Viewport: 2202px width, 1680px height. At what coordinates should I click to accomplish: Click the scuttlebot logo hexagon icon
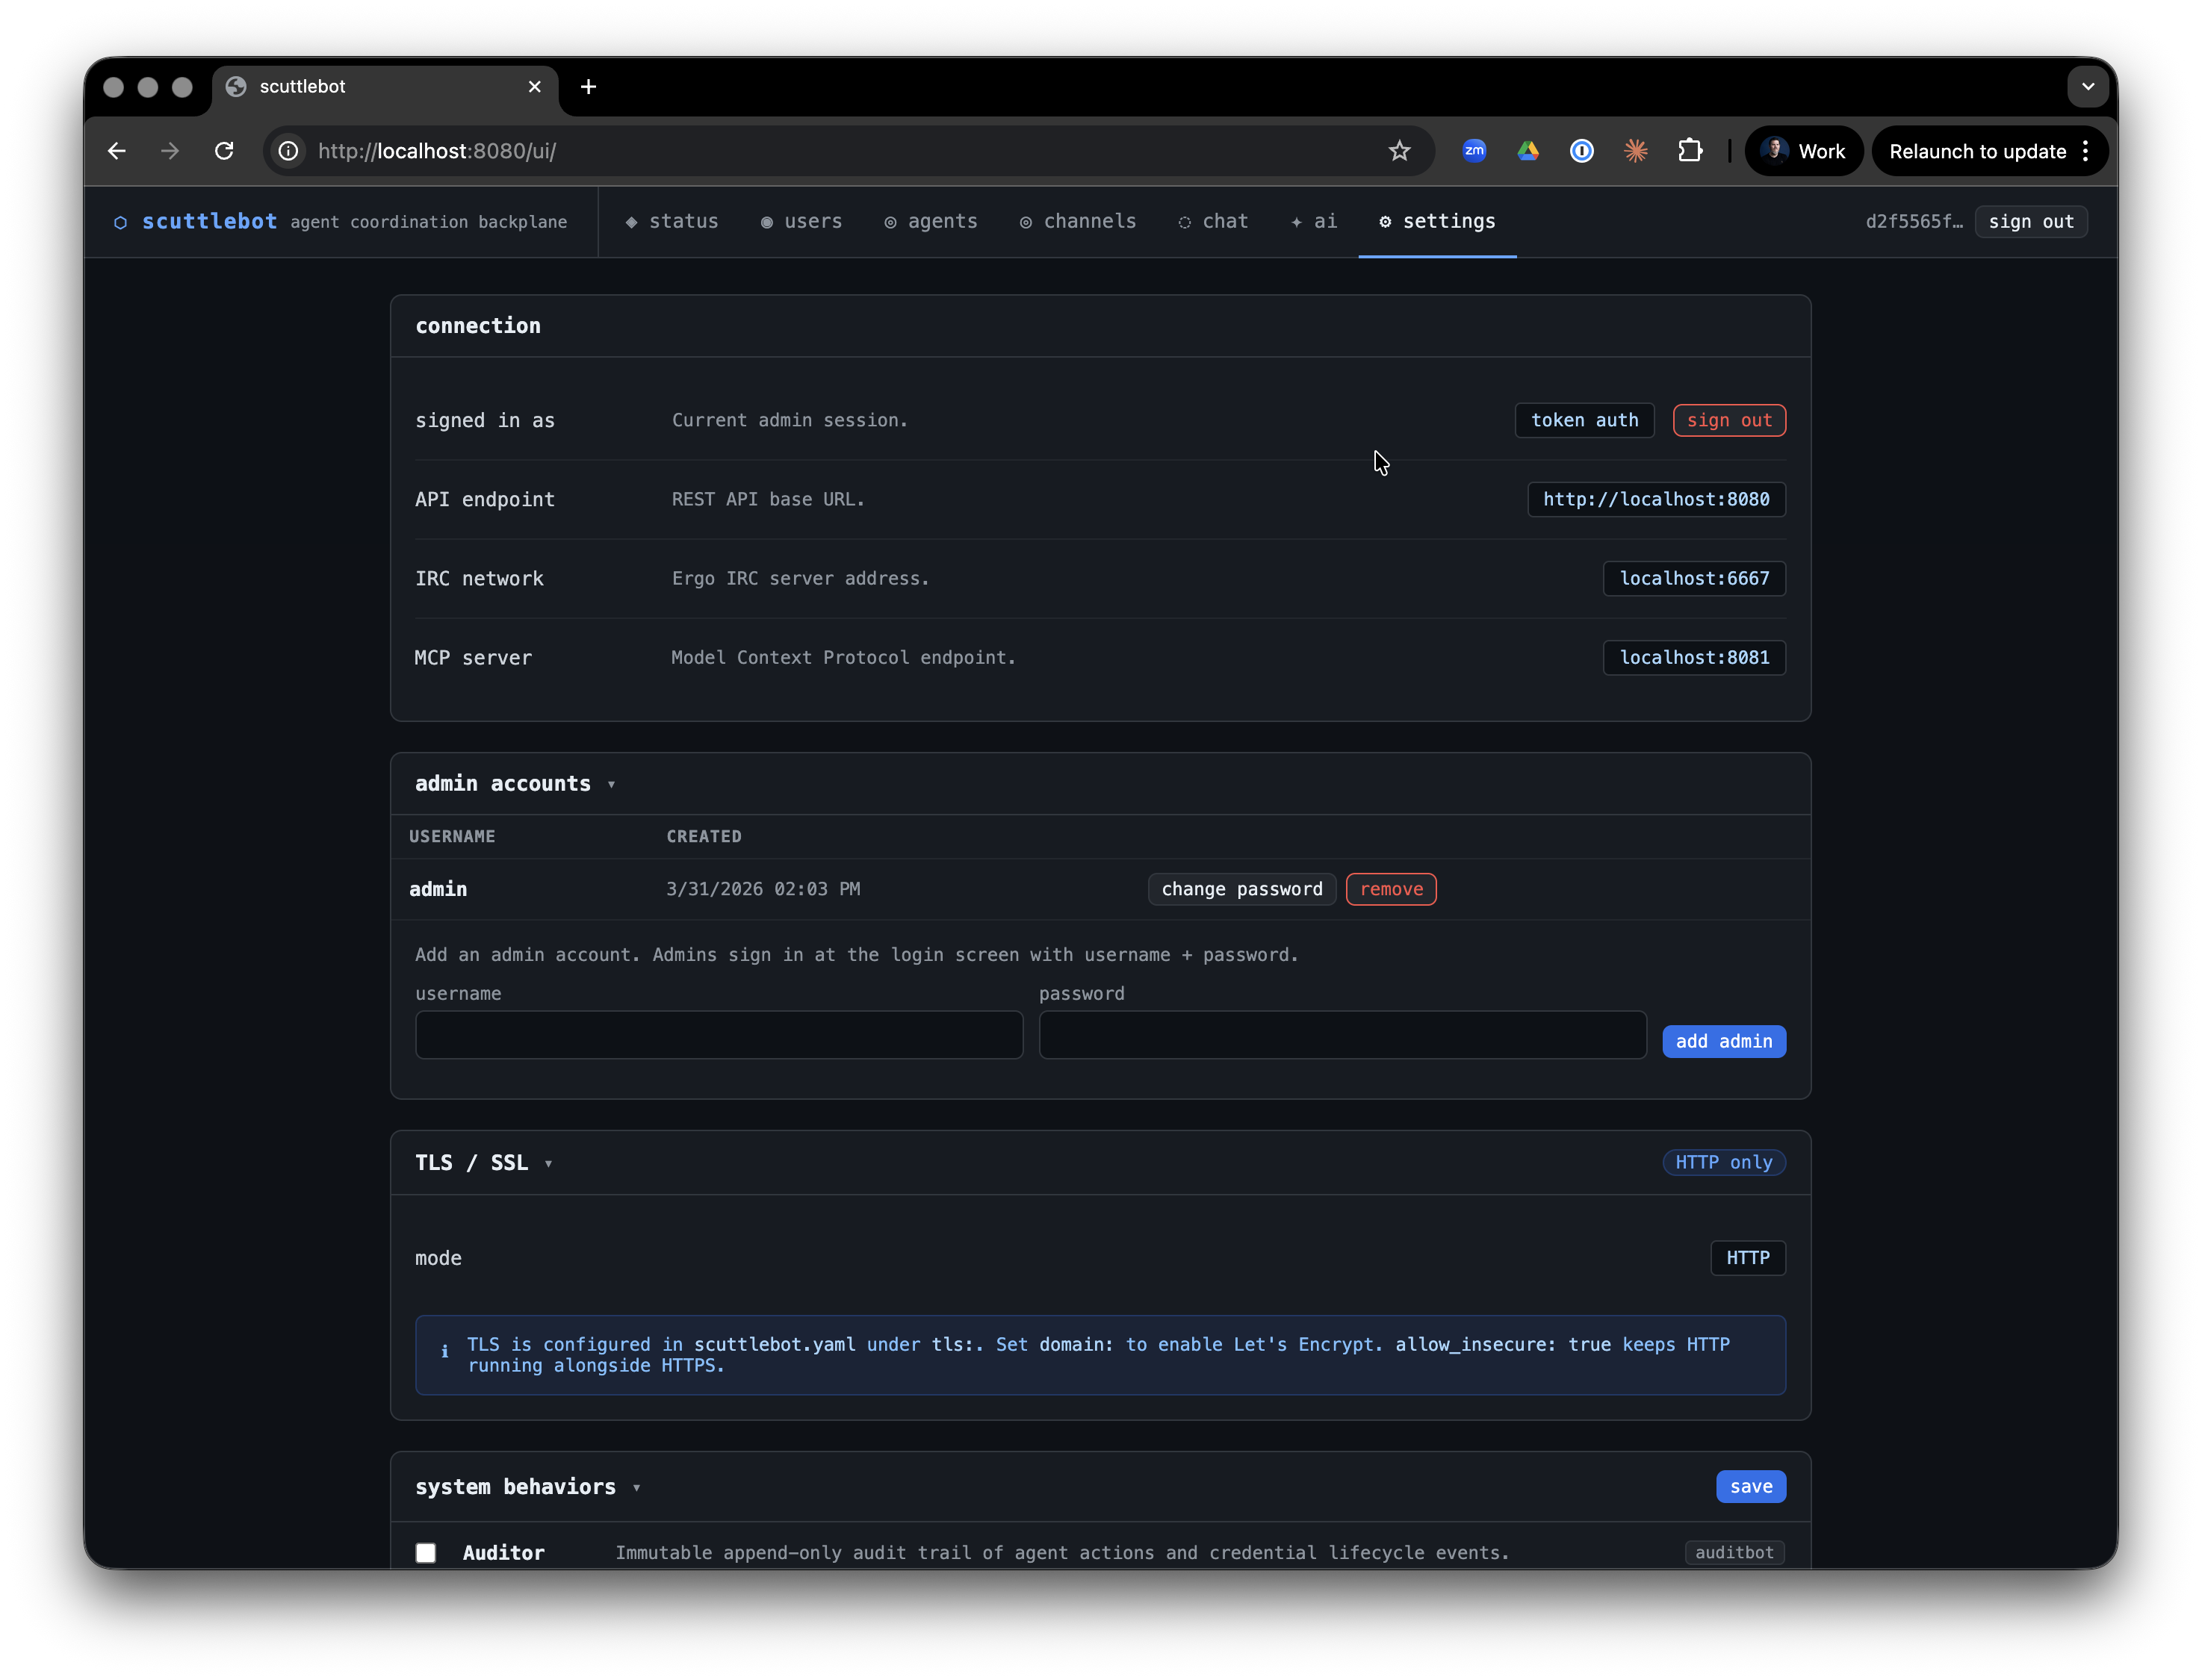click(120, 222)
